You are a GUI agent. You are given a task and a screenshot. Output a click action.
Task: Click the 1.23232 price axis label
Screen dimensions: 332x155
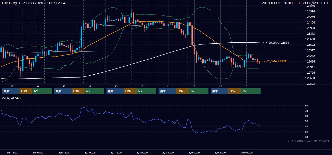click(x=310, y=56)
